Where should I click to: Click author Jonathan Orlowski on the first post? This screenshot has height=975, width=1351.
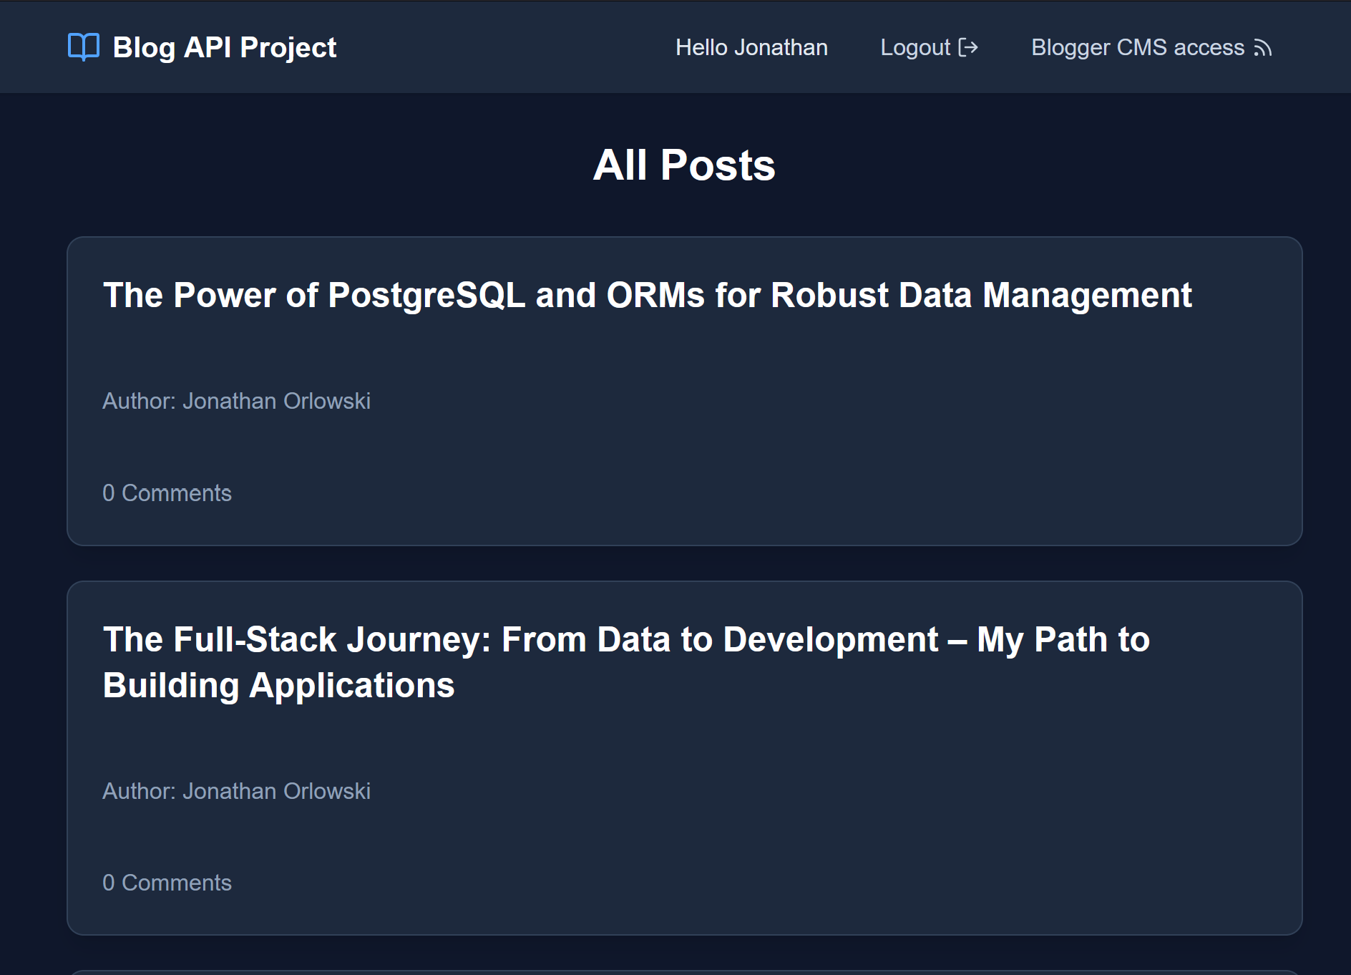click(237, 401)
